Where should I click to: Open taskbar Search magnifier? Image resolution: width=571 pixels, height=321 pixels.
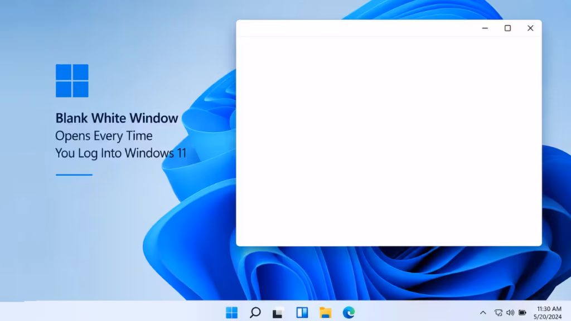255,312
